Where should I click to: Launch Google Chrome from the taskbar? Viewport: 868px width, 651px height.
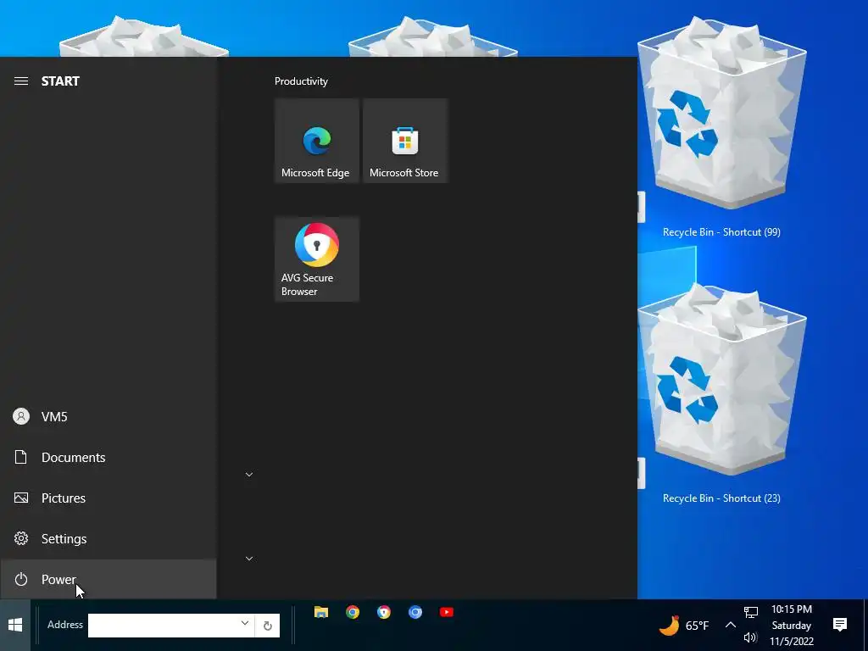coord(353,612)
